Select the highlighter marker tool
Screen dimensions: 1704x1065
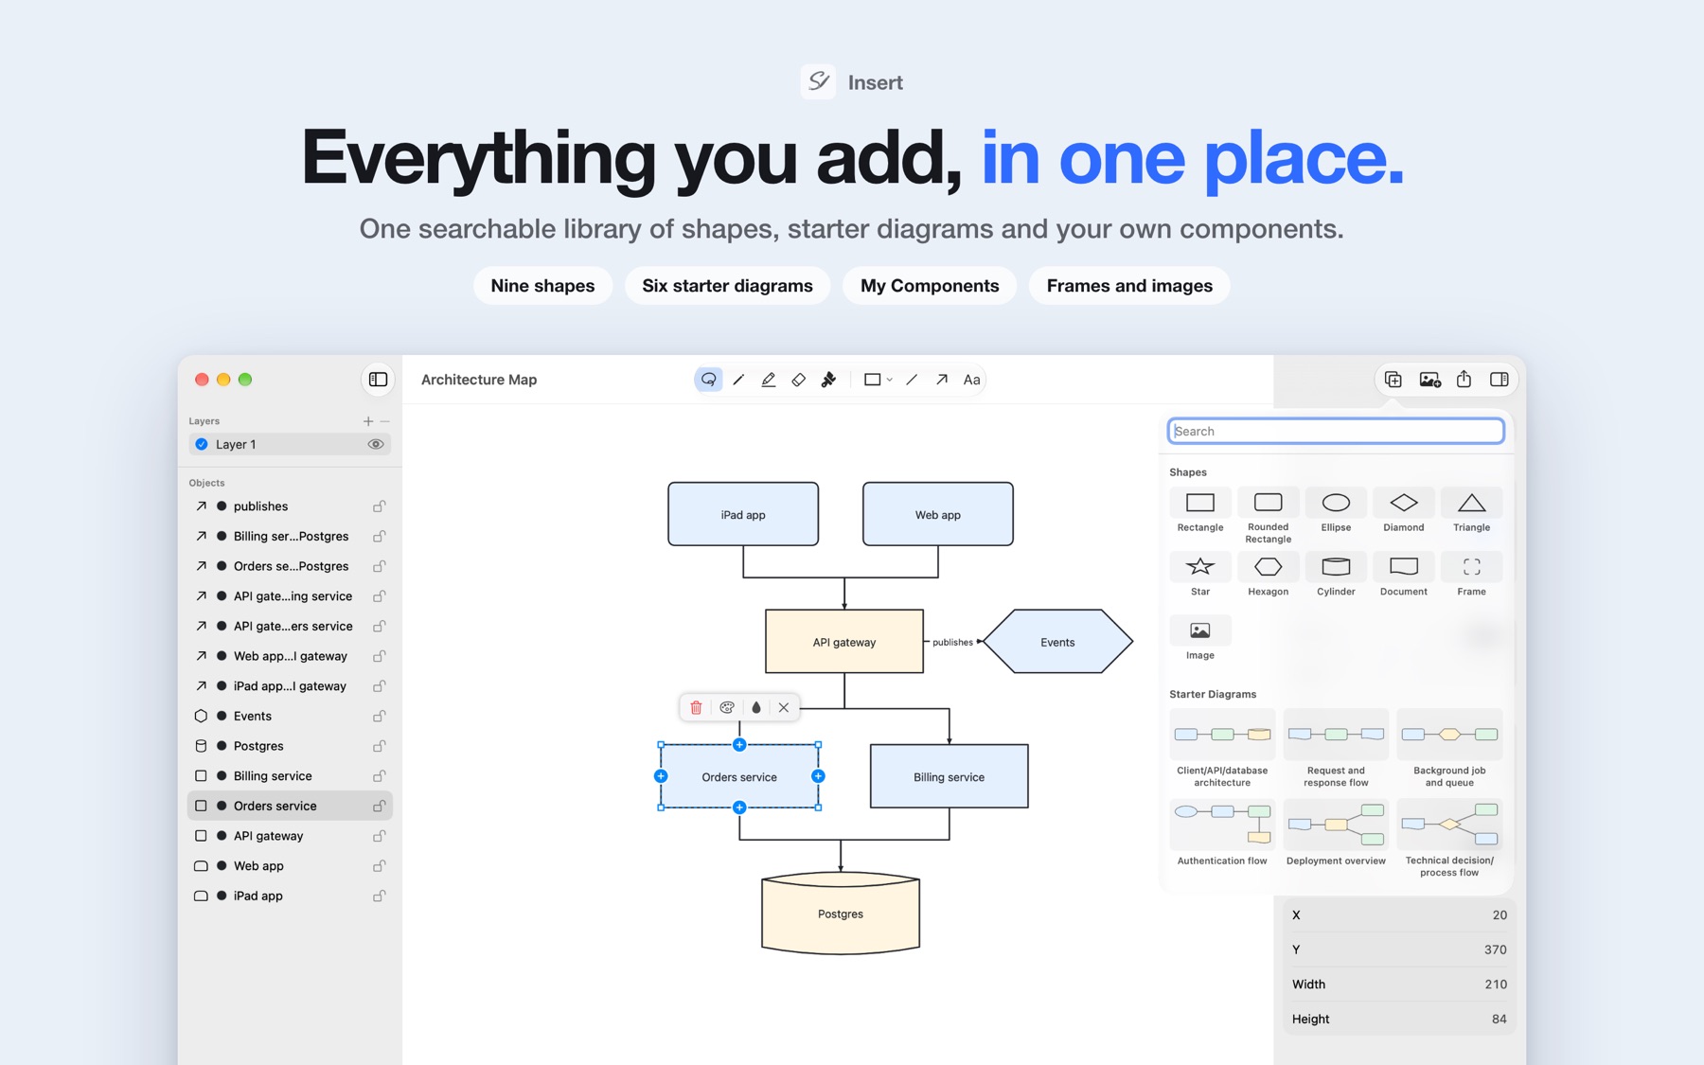tap(769, 380)
